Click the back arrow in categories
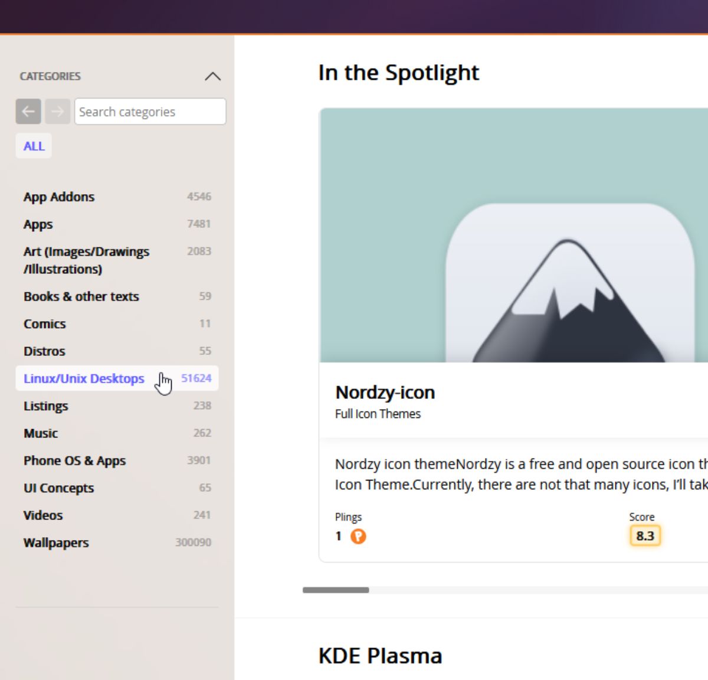The image size is (708, 680). [28, 111]
